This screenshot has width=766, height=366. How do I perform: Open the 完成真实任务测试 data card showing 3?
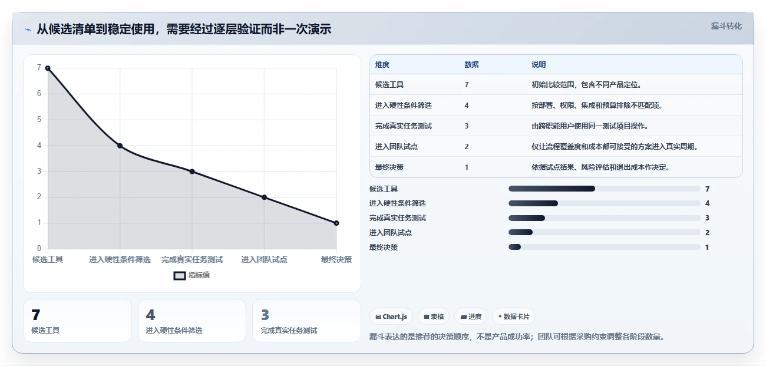[x=306, y=321]
